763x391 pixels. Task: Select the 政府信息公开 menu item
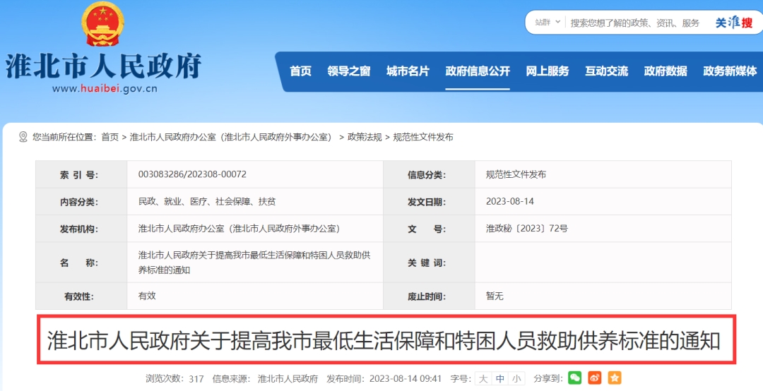[x=478, y=71]
